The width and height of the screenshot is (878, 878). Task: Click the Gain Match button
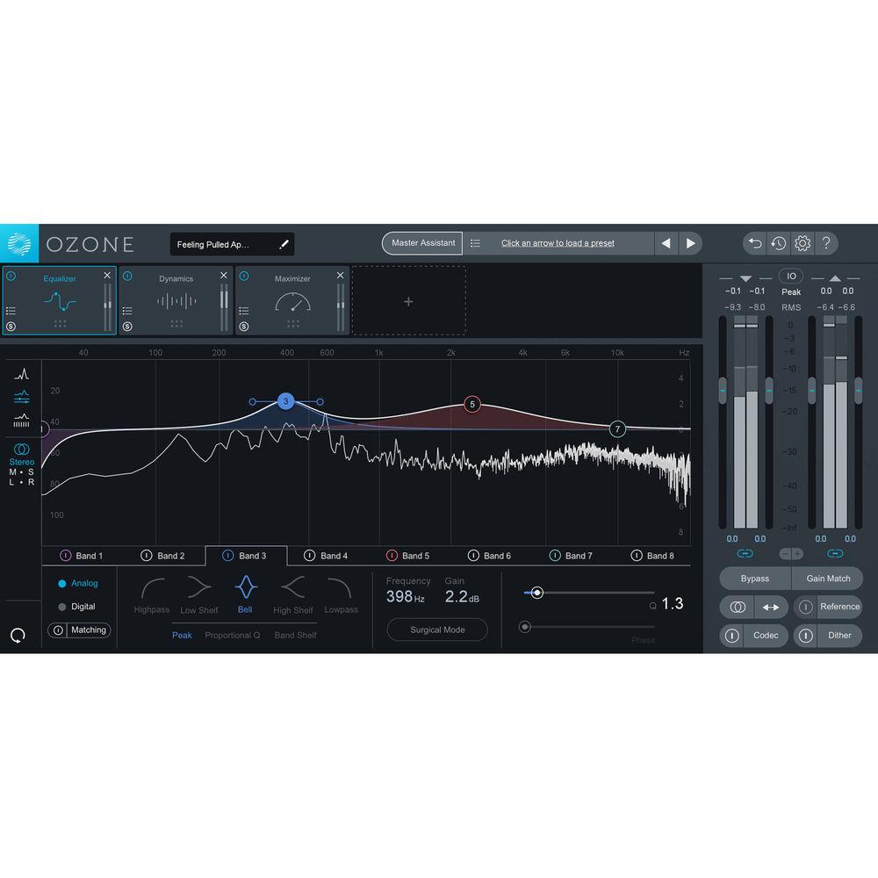click(x=827, y=578)
